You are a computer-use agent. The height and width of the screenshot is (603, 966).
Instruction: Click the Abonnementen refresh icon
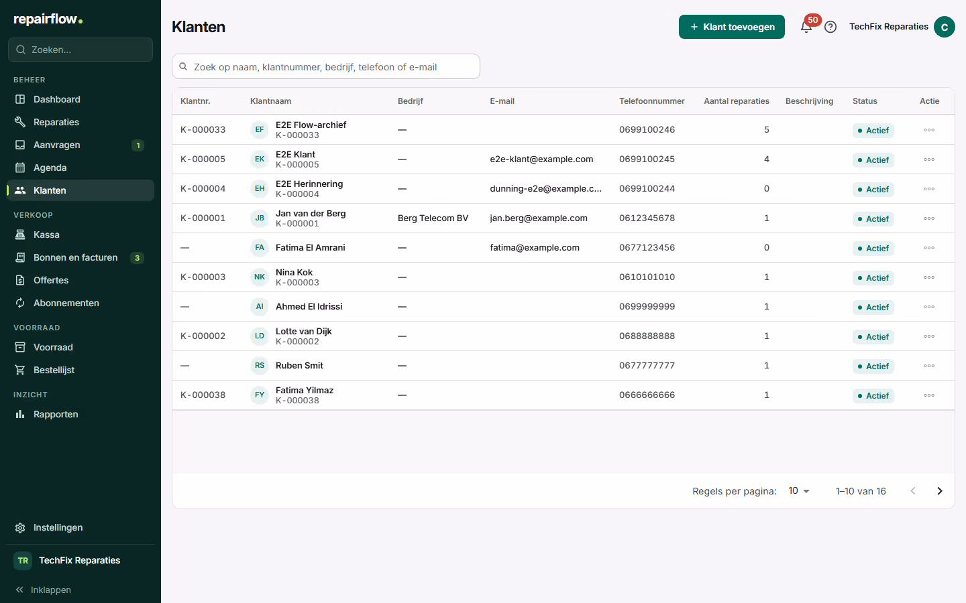[20, 303]
